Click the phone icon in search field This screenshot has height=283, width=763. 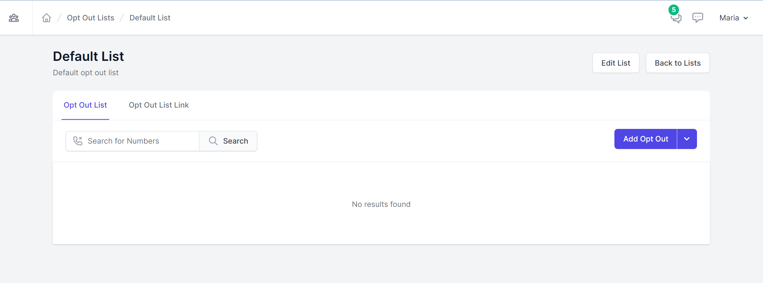pos(78,141)
